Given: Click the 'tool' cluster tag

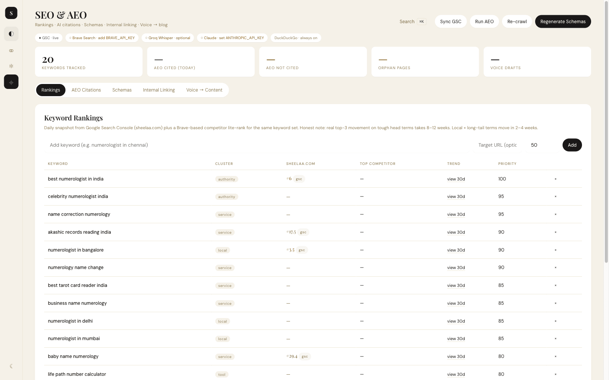Looking at the screenshot, I should [x=222, y=374].
